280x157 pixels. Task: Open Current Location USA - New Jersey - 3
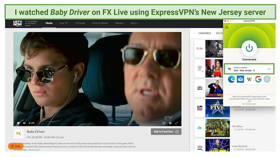[x=249, y=69]
